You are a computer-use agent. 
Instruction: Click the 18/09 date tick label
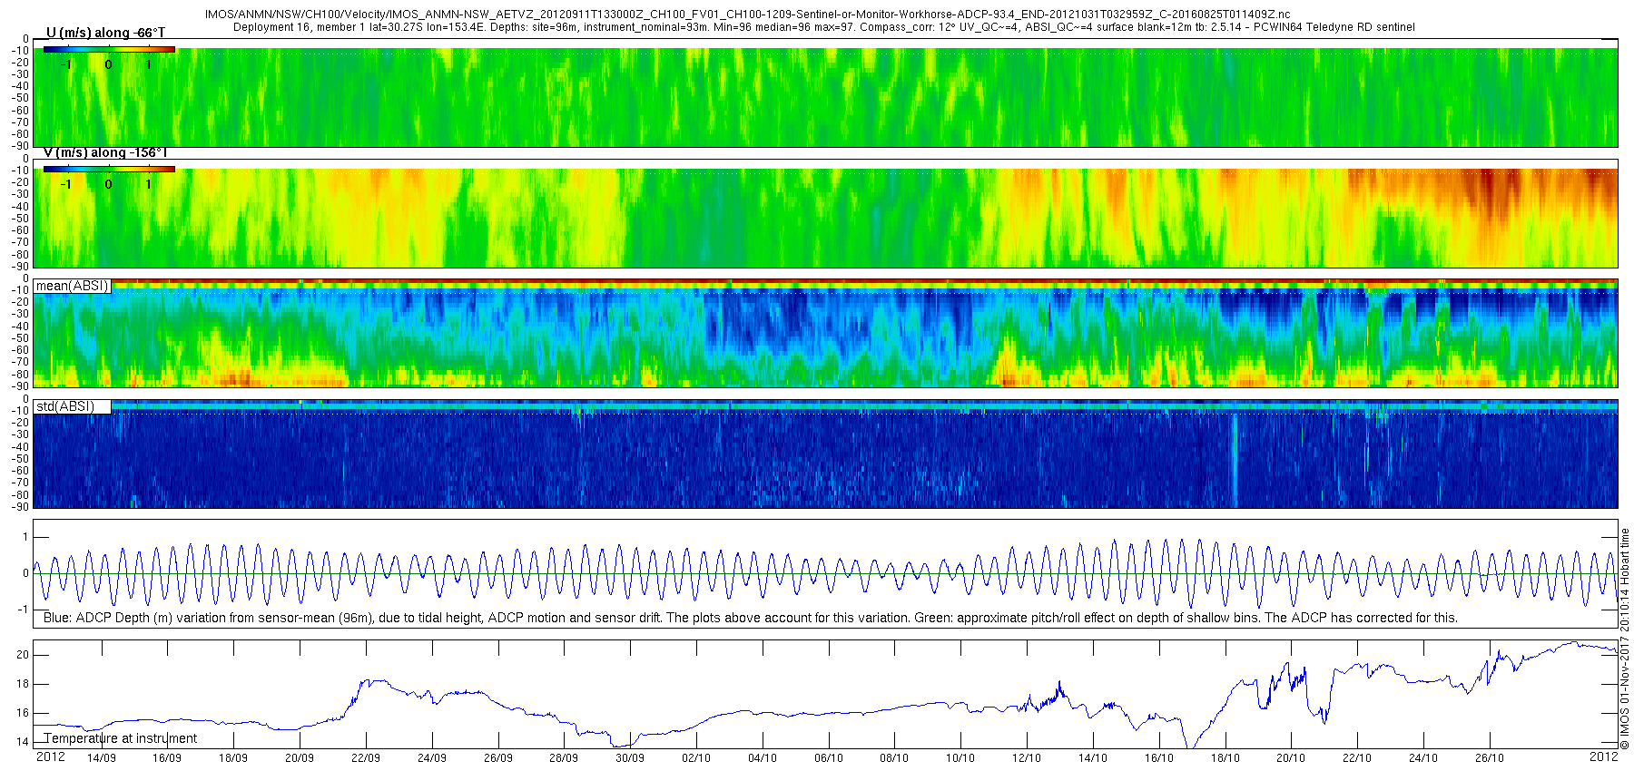(233, 758)
